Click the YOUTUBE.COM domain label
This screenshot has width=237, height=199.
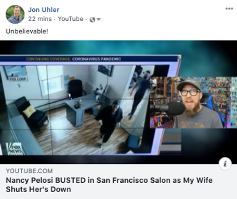29,171
